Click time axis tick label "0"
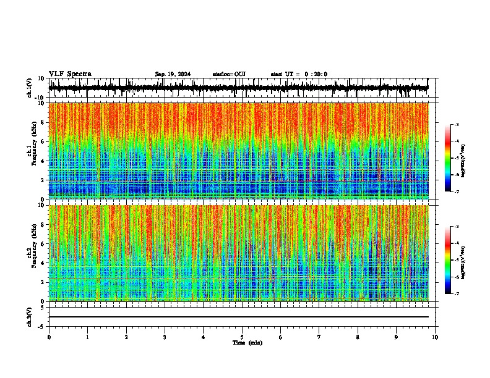 (x=49, y=337)
